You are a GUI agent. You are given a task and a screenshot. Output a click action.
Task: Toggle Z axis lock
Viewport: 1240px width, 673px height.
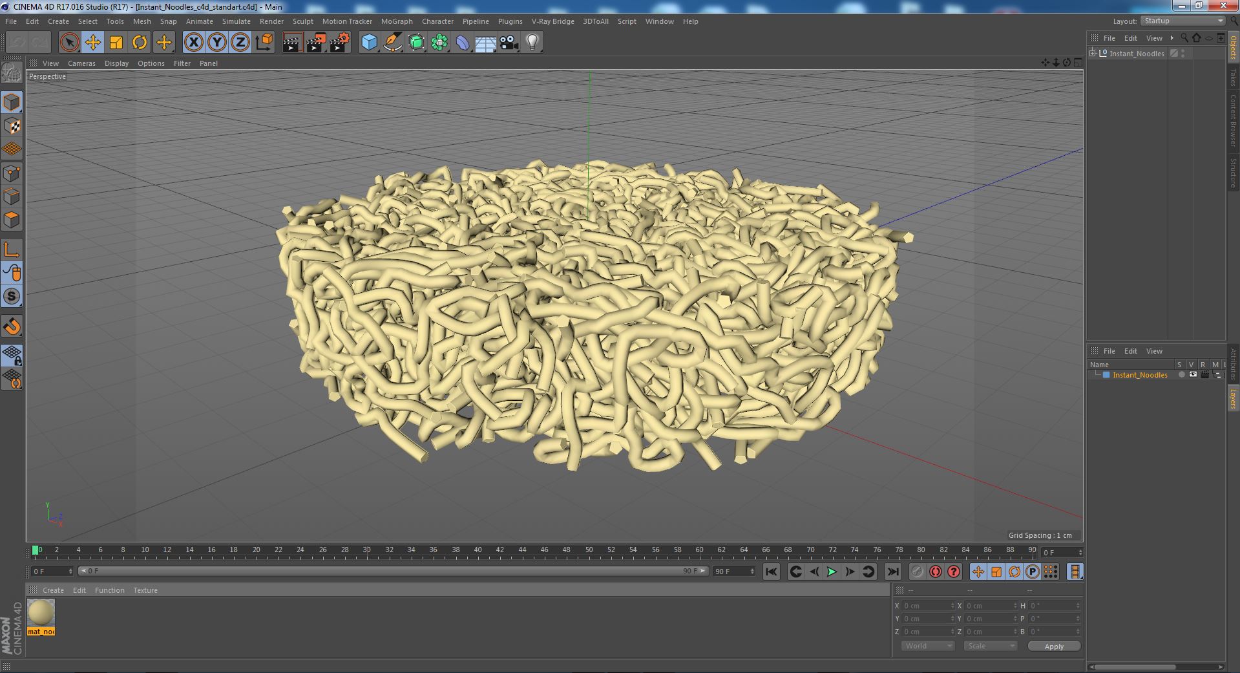point(240,43)
